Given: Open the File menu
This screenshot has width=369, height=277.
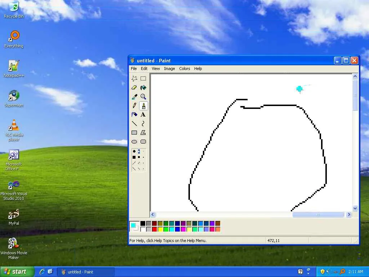Looking at the screenshot, I should click(x=134, y=69).
